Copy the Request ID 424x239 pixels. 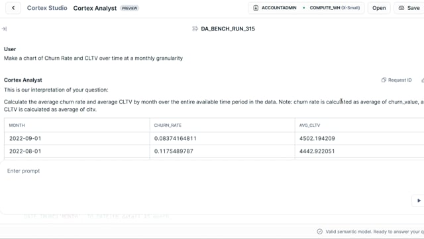point(396,80)
